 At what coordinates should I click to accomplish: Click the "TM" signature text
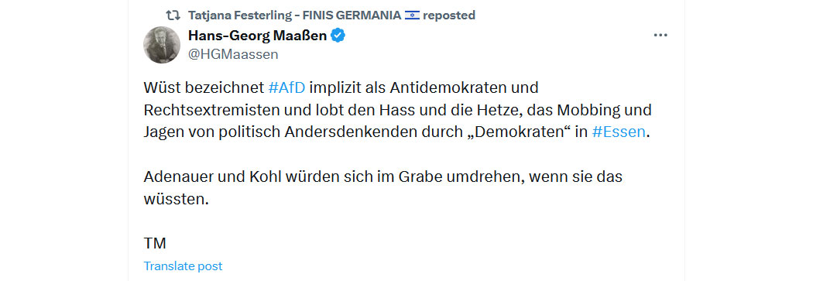(x=155, y=244)
